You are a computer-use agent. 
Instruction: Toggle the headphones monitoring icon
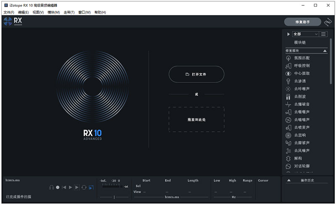[51, 187]
